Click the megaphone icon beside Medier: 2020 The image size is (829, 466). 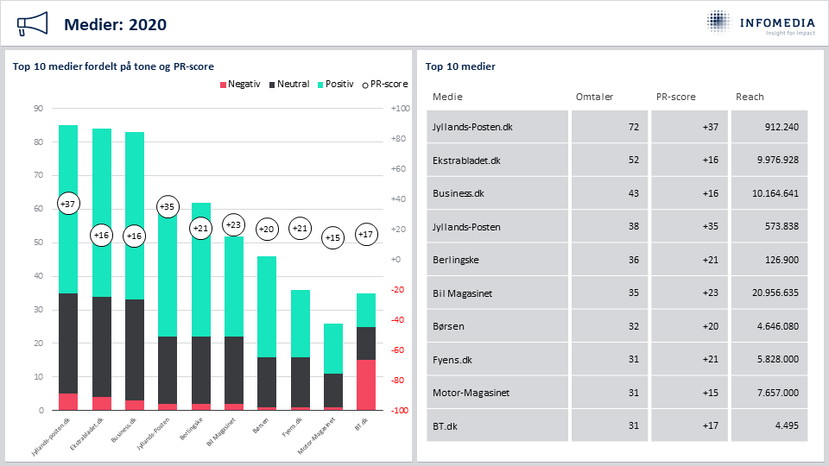32,24
